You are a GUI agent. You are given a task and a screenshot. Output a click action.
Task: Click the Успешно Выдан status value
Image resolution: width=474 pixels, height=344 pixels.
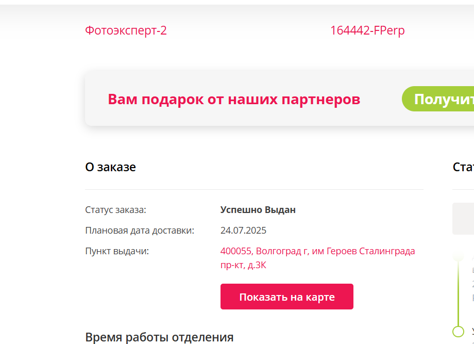click(x=258, y=210)
